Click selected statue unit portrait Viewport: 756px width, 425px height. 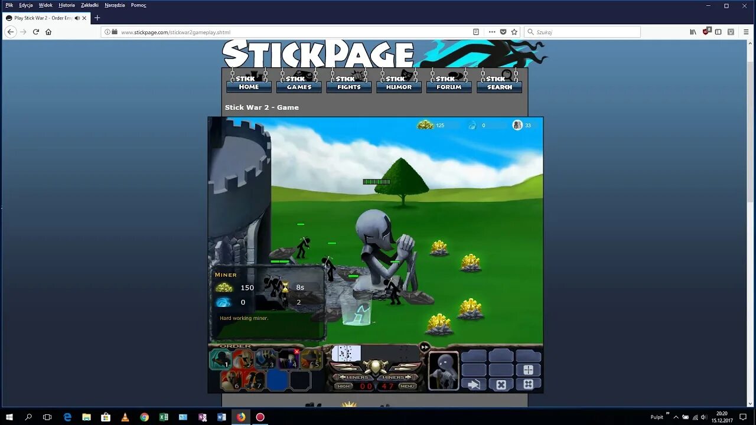pyautogui.click(x=444, y=370)
